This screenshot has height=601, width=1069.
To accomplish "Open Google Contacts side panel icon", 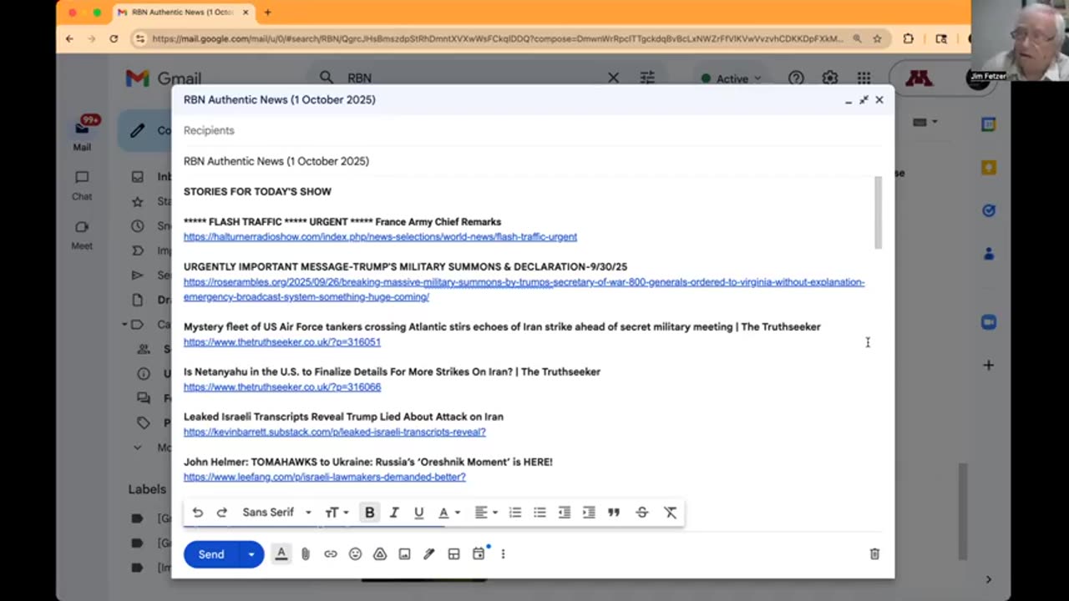I will (x=989, y=254).
